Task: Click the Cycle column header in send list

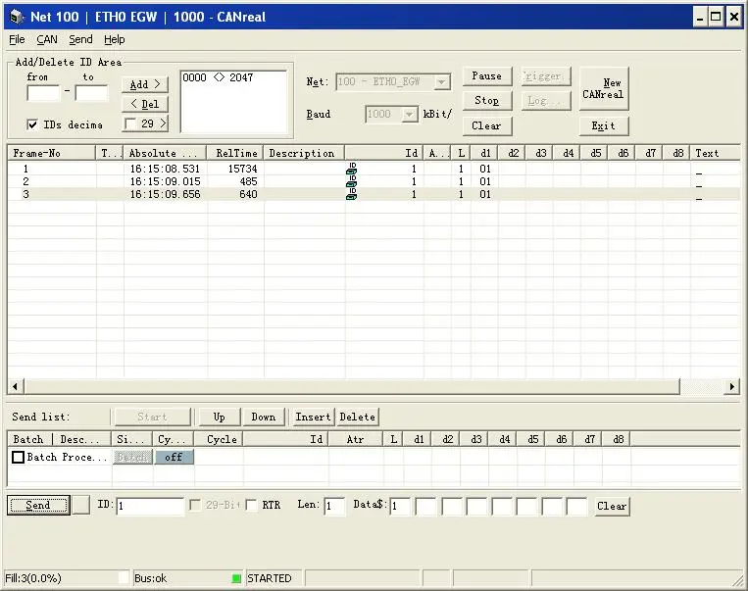Action: (219, 439)
